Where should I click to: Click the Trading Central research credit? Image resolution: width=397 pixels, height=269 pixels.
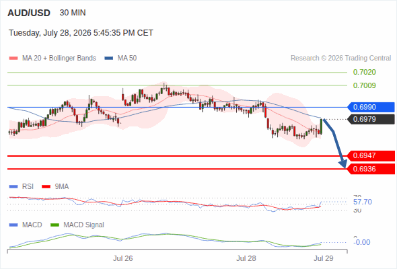340,59
